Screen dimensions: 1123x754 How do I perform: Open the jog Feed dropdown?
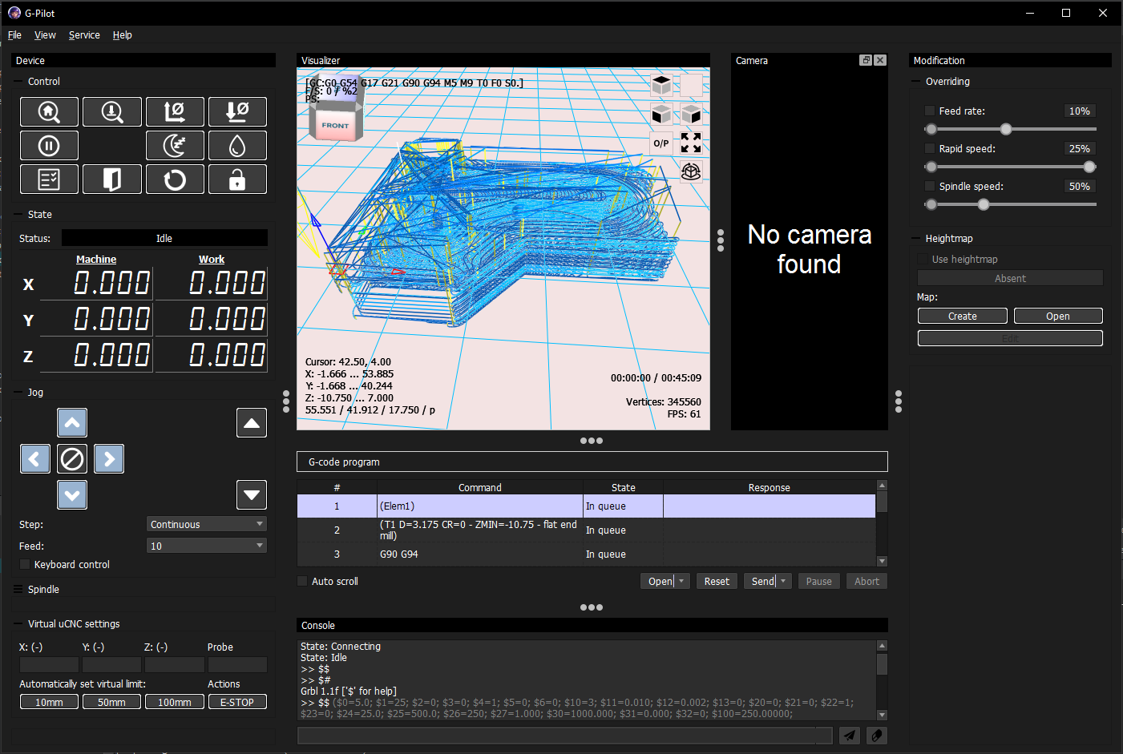click(x=207, y=546)
